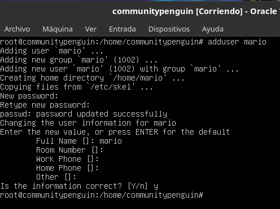Click the 'Retype new password:' prompt line

pos(45,105)
